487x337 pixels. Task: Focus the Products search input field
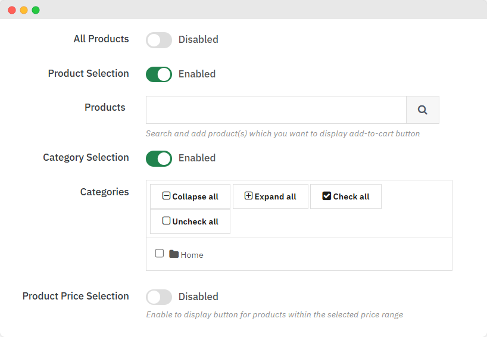276,110
